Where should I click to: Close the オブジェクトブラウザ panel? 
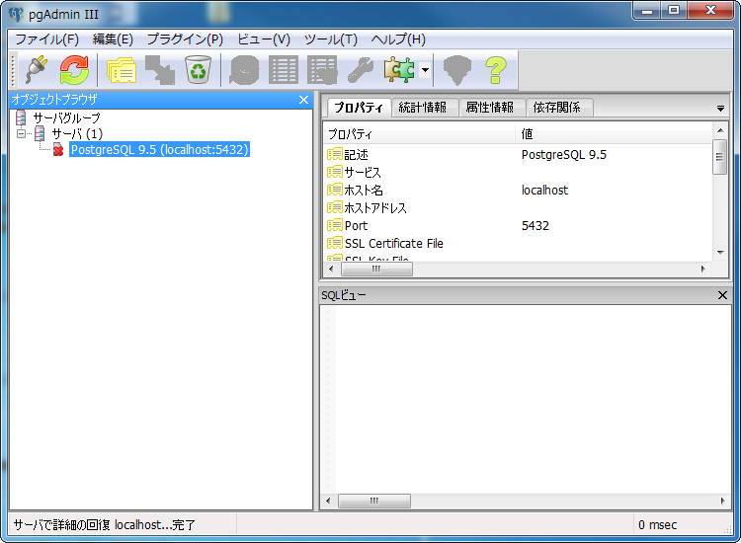pos(303,100)
